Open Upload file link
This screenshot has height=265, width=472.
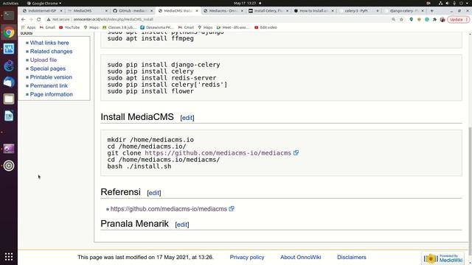(x=44, y=60)
